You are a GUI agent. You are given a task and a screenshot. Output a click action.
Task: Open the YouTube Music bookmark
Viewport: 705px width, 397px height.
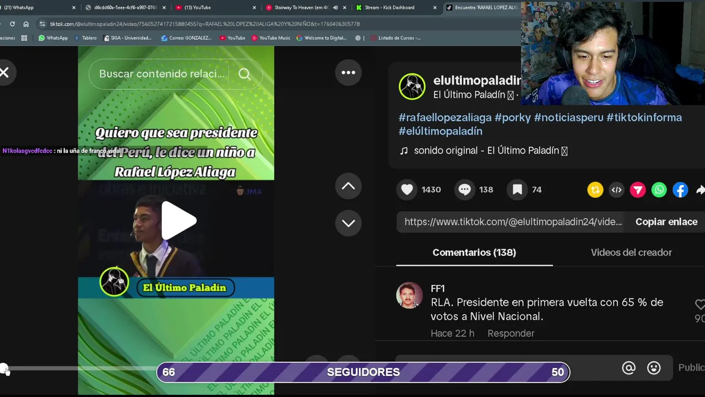coord(271,38)
